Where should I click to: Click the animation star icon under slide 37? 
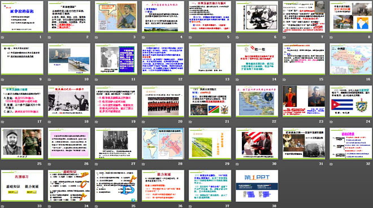pyautogui.click(x=190, y=206)
